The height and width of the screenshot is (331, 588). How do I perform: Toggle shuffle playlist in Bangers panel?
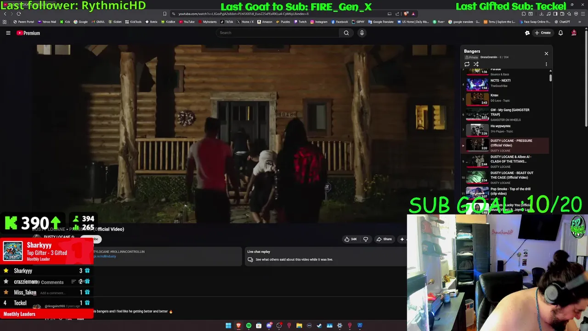click(x=476, y=64)
